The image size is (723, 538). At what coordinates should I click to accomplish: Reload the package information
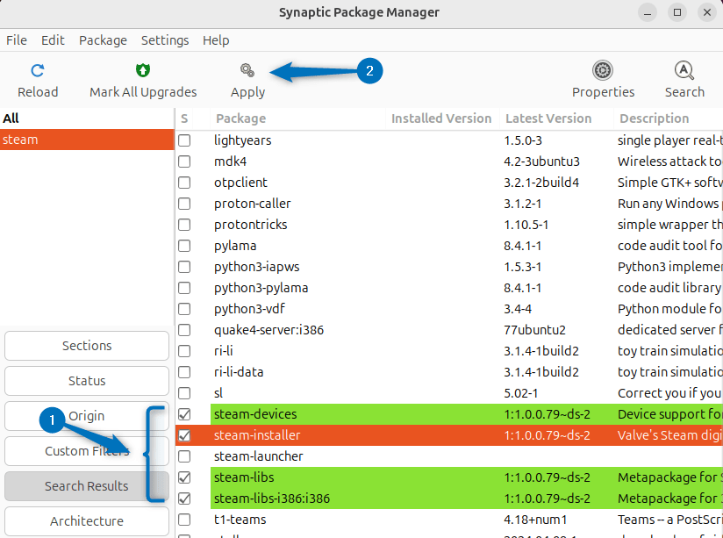[x=38, y=79]
